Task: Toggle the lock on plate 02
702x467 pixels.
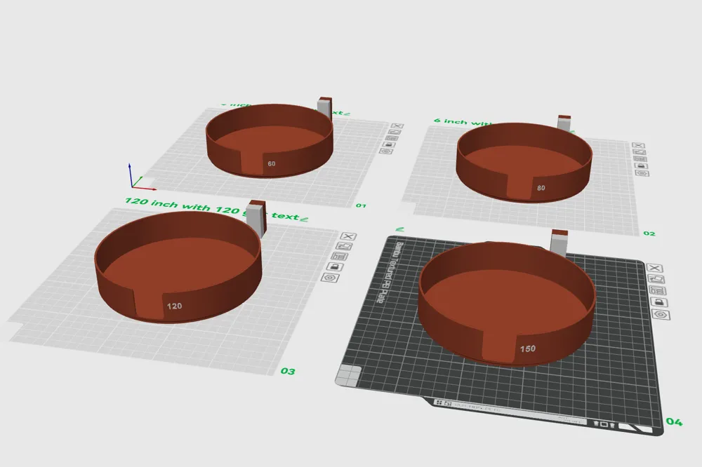Action: click(x=641, y=167)
